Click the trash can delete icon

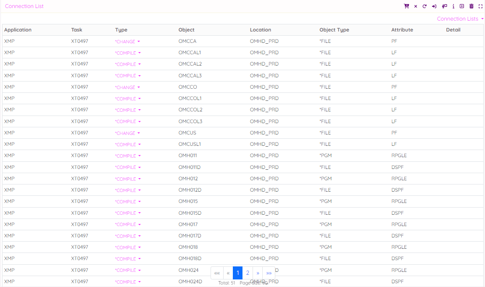(471, 6)
